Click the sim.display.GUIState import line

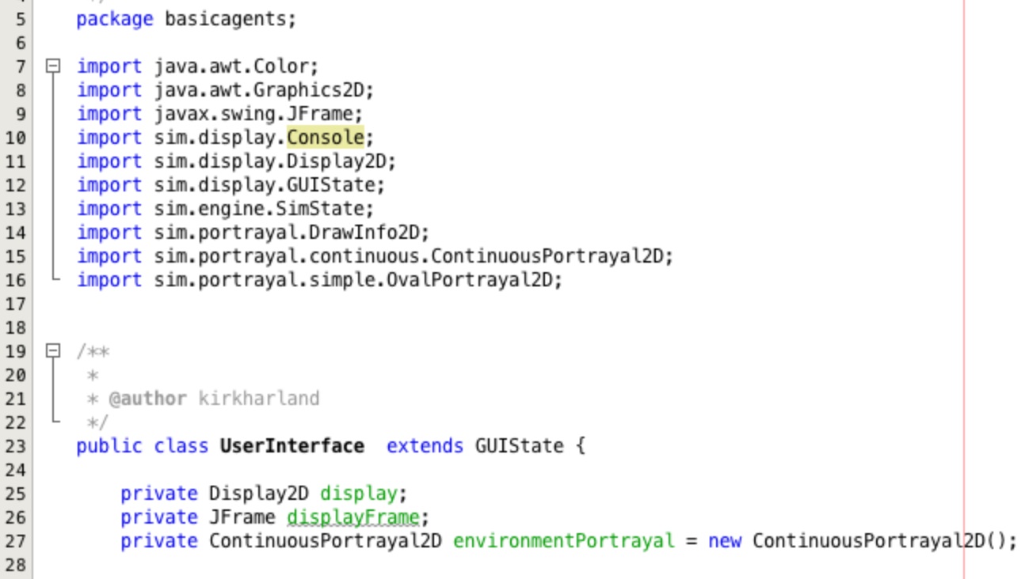pos(231,185)
